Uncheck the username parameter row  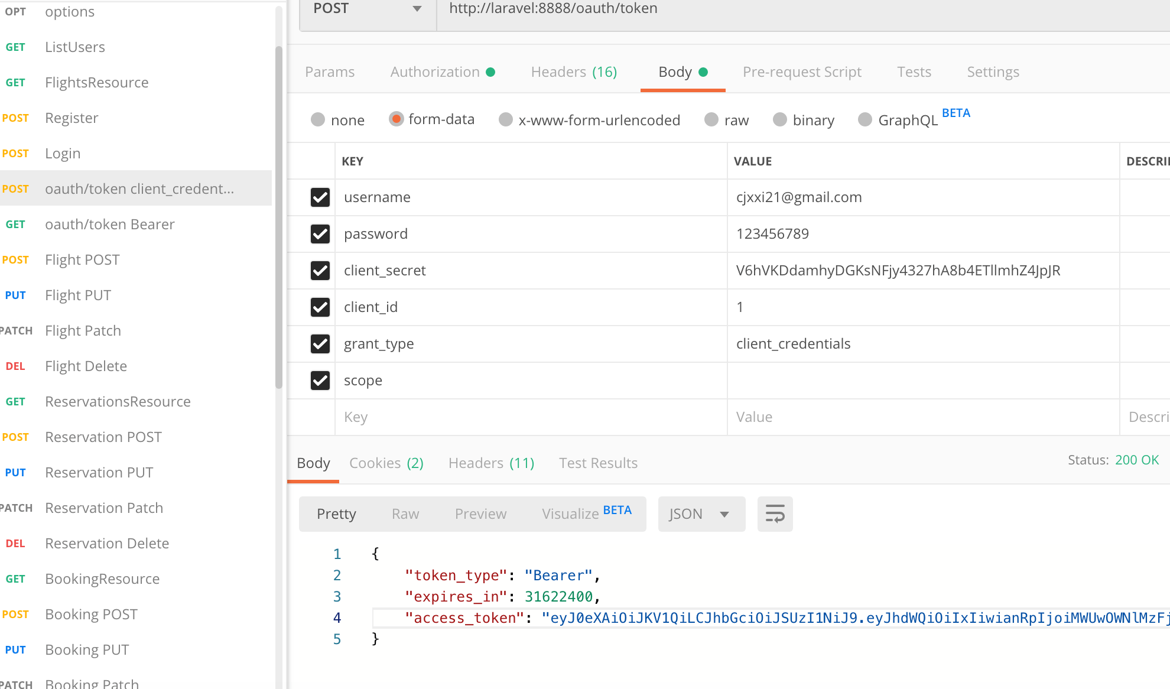(x=320, y=197)
